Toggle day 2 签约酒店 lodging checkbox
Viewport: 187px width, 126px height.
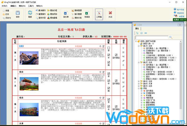[x=116, y=81]
